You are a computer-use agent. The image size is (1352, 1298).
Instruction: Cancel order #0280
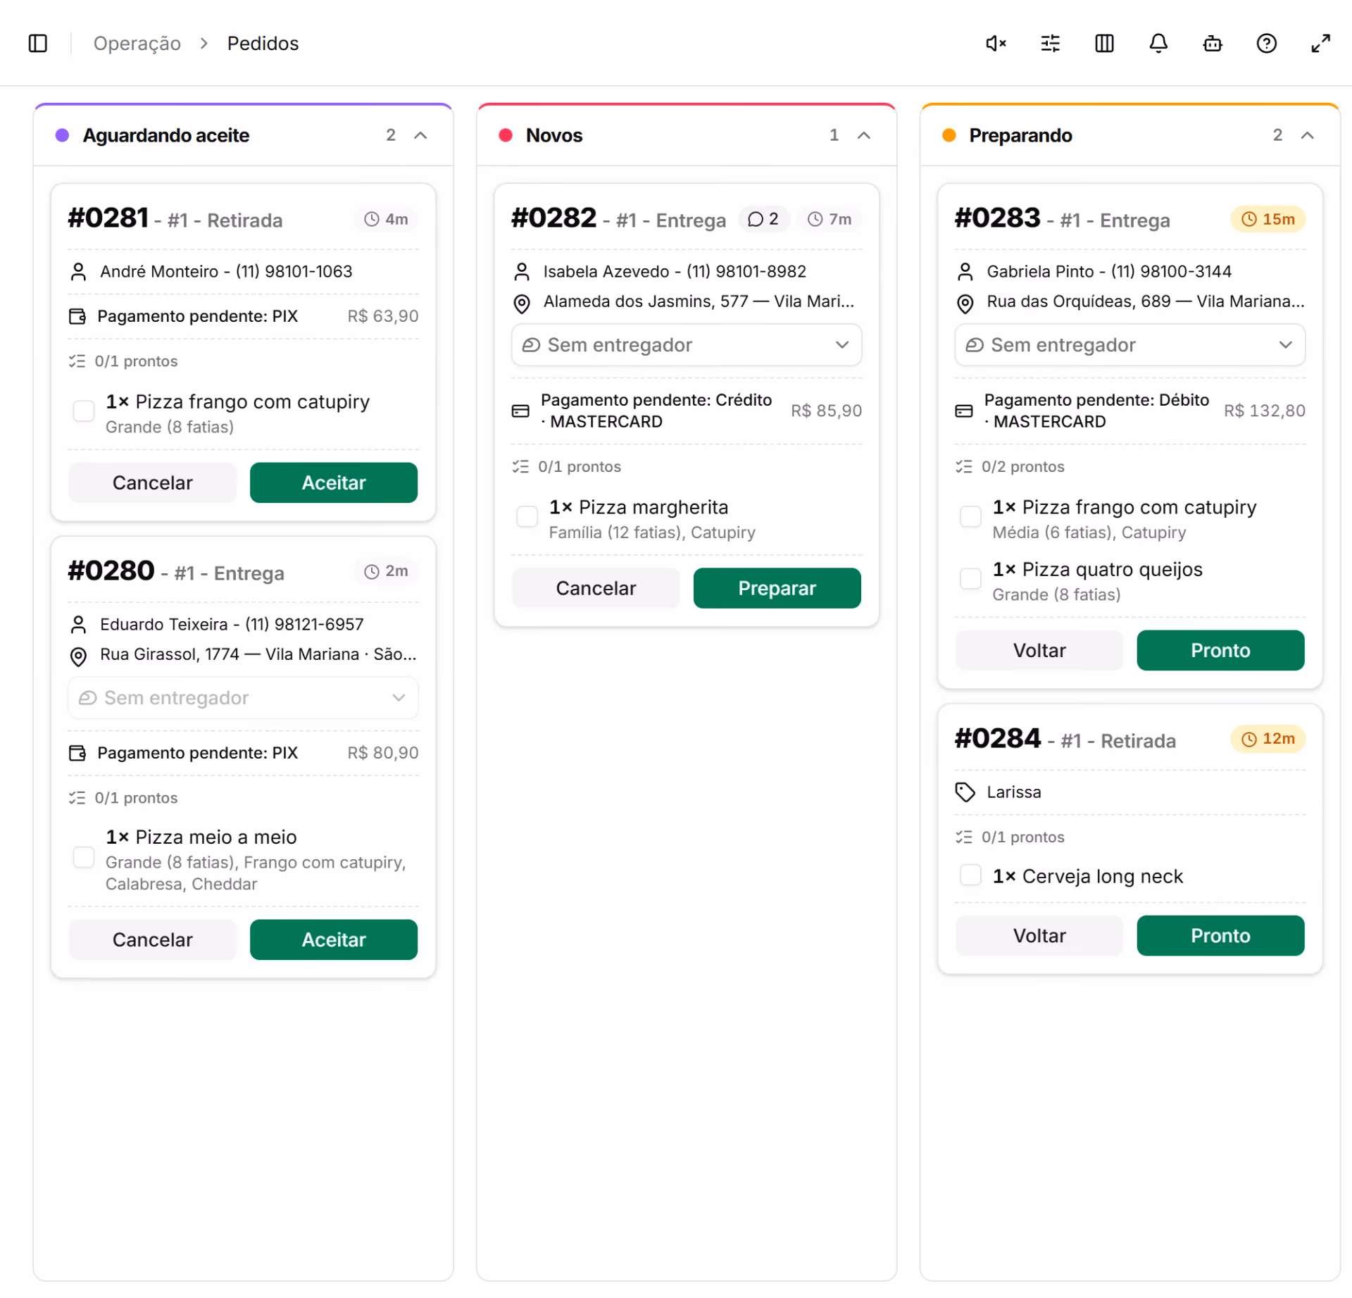coord(152,940)
